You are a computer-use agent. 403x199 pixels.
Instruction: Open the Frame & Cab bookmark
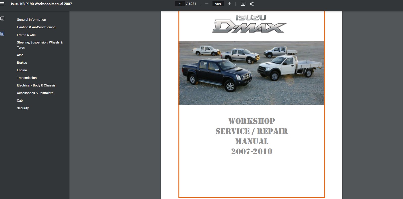26,35
